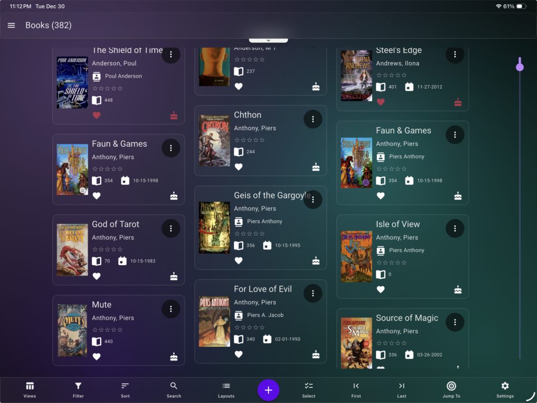The image size is (537, 403).
Task: Toggle favorite heart on Steel's Edge
Action: point(381,102)
